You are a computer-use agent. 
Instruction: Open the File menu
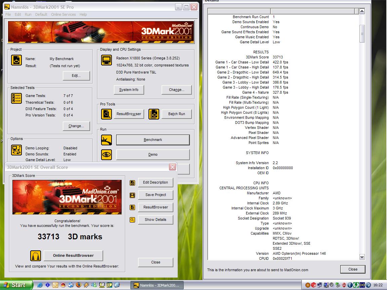pos(8,14)
